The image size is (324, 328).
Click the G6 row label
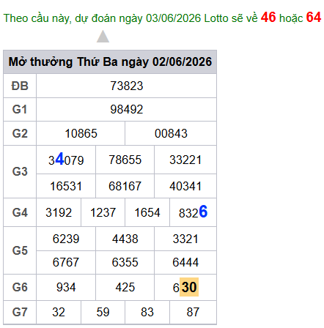(20, 287)
